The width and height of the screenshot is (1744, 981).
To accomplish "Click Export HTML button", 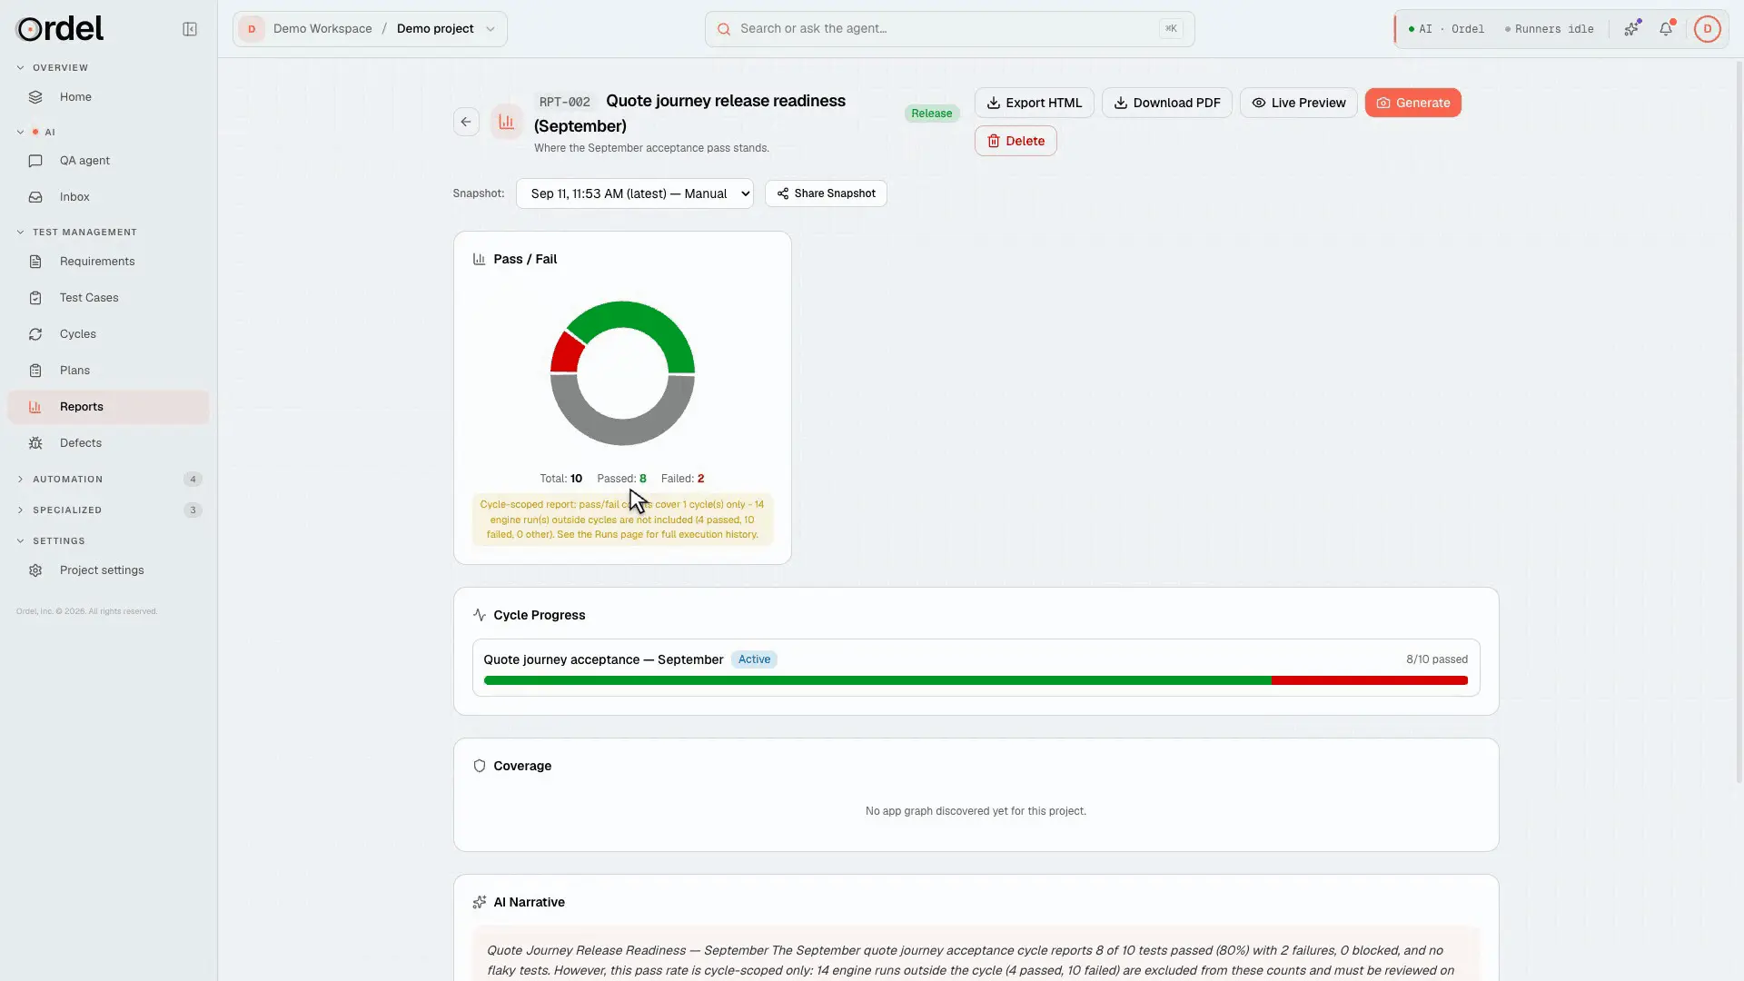I will point(1034,103).
